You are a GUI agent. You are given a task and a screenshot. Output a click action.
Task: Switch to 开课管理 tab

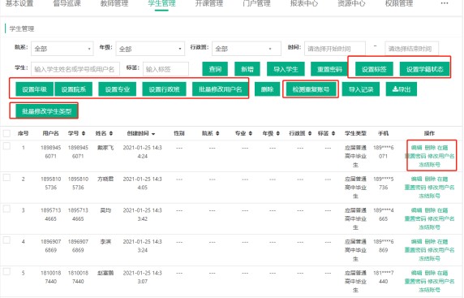[209, 3]
